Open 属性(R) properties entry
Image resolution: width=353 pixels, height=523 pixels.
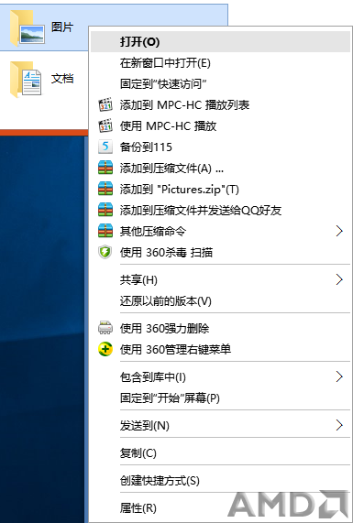[x=220, y=507]
